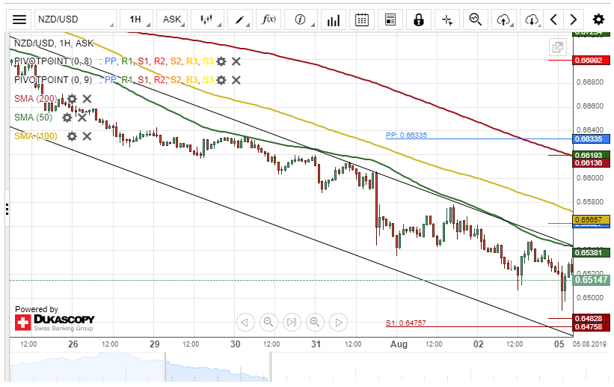Click the blue 0.66335 price tag
This screenshot has width=614, height=387.
click(592, 138)
